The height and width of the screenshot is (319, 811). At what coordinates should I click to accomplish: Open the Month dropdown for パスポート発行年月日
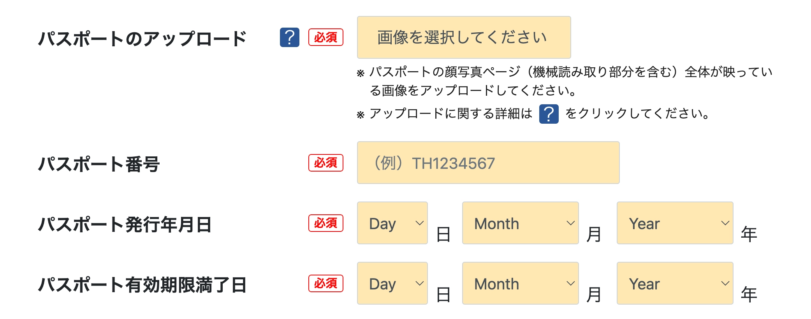tap(520, 223)
